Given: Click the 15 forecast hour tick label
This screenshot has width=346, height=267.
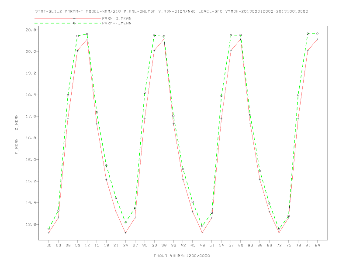Looking at the screenshot, I should click(97, 245).
